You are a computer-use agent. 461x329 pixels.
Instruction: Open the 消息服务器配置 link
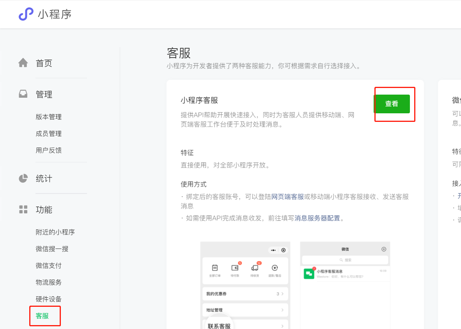(317, 218)
